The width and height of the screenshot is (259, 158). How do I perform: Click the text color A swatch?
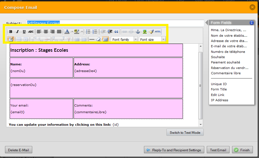click(67, 32)
